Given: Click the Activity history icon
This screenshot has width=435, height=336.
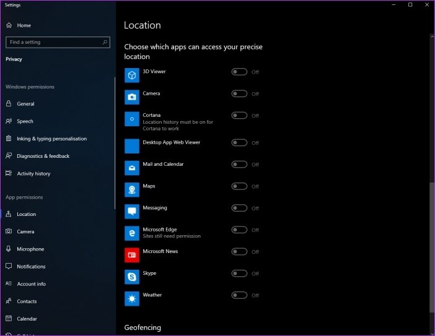Looking at the screenshot, I should (x=9, y=173).
